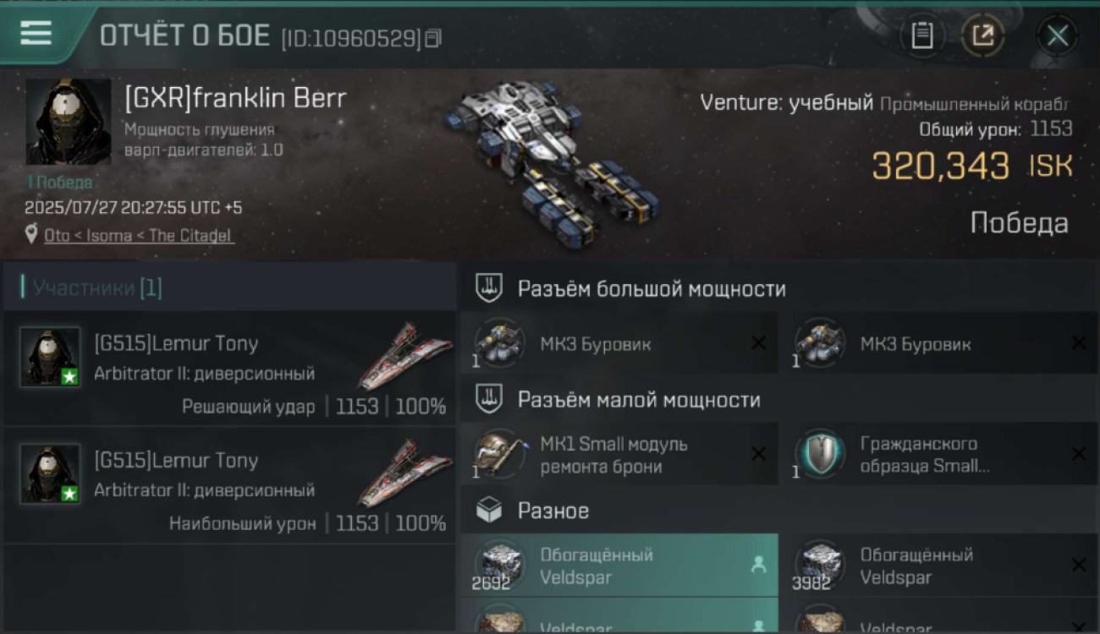Click the Разъём большой мощности header

click(x=652, y=289)
